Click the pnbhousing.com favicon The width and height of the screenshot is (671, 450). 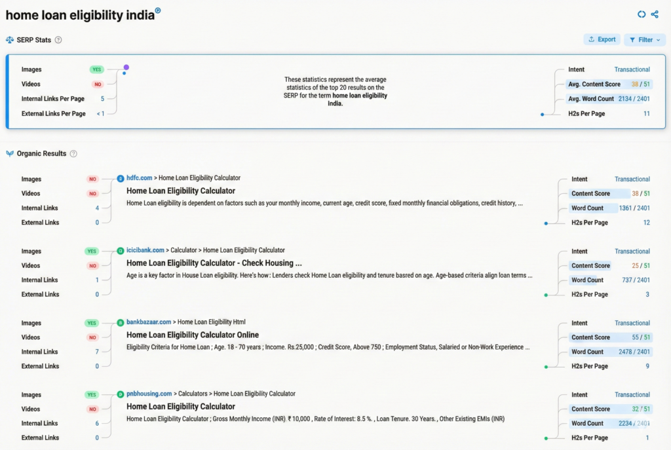pos(120,394)
